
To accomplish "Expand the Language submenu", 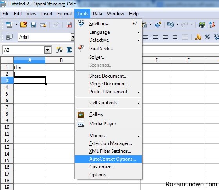I will (109, 32).
